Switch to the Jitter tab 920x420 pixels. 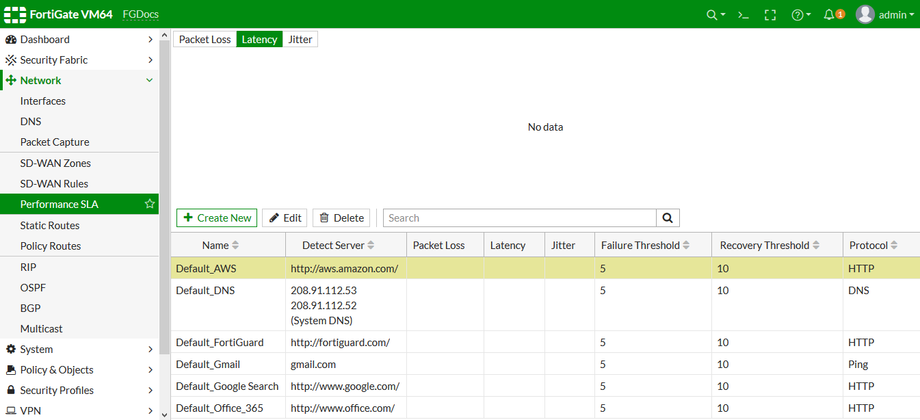coord(300,39)
